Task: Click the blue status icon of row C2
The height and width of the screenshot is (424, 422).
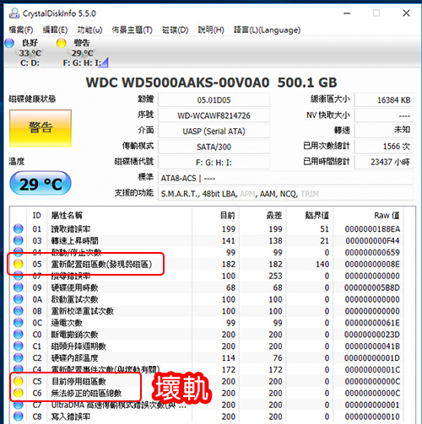Action: tap(19, 357)
